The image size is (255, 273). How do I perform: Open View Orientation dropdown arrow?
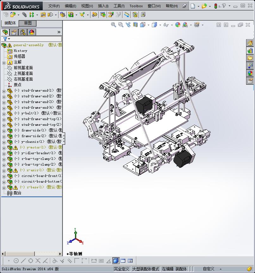point(148,25)
